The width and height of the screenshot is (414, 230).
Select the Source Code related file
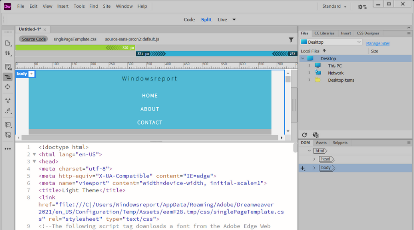[x=34, y=40]
